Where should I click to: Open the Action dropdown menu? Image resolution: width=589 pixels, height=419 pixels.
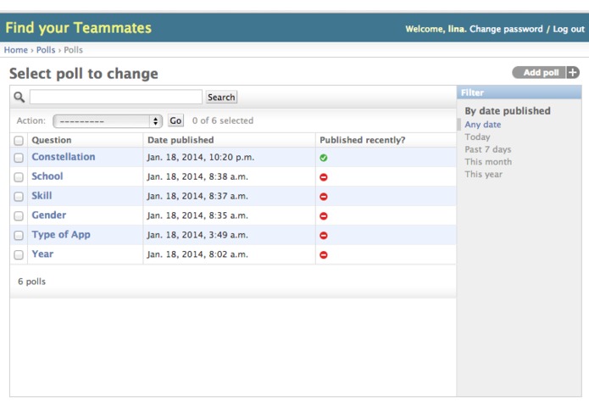click(x=108, y=121)
